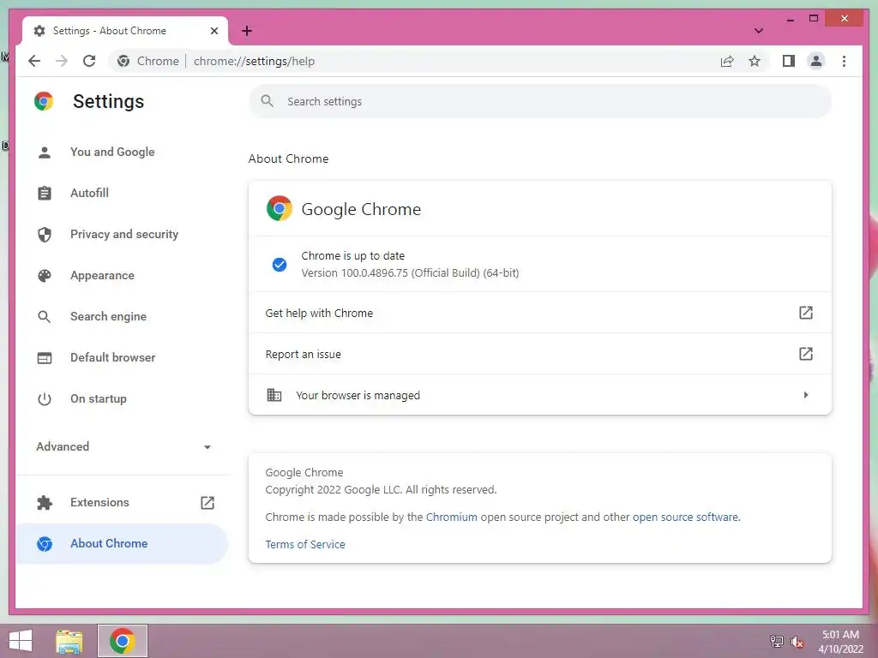Screen dimensions: 878x658
Task: Click the network tray icon
Action: pos(777,641)
